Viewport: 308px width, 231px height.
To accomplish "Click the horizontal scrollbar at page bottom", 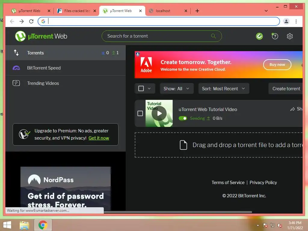I will [178, 212].
